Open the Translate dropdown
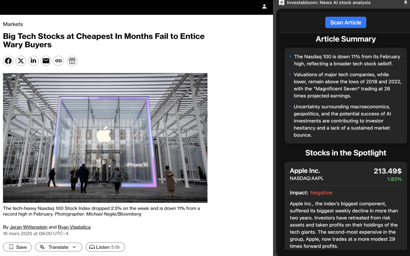410x256 pixels. [x=59, y=247]
